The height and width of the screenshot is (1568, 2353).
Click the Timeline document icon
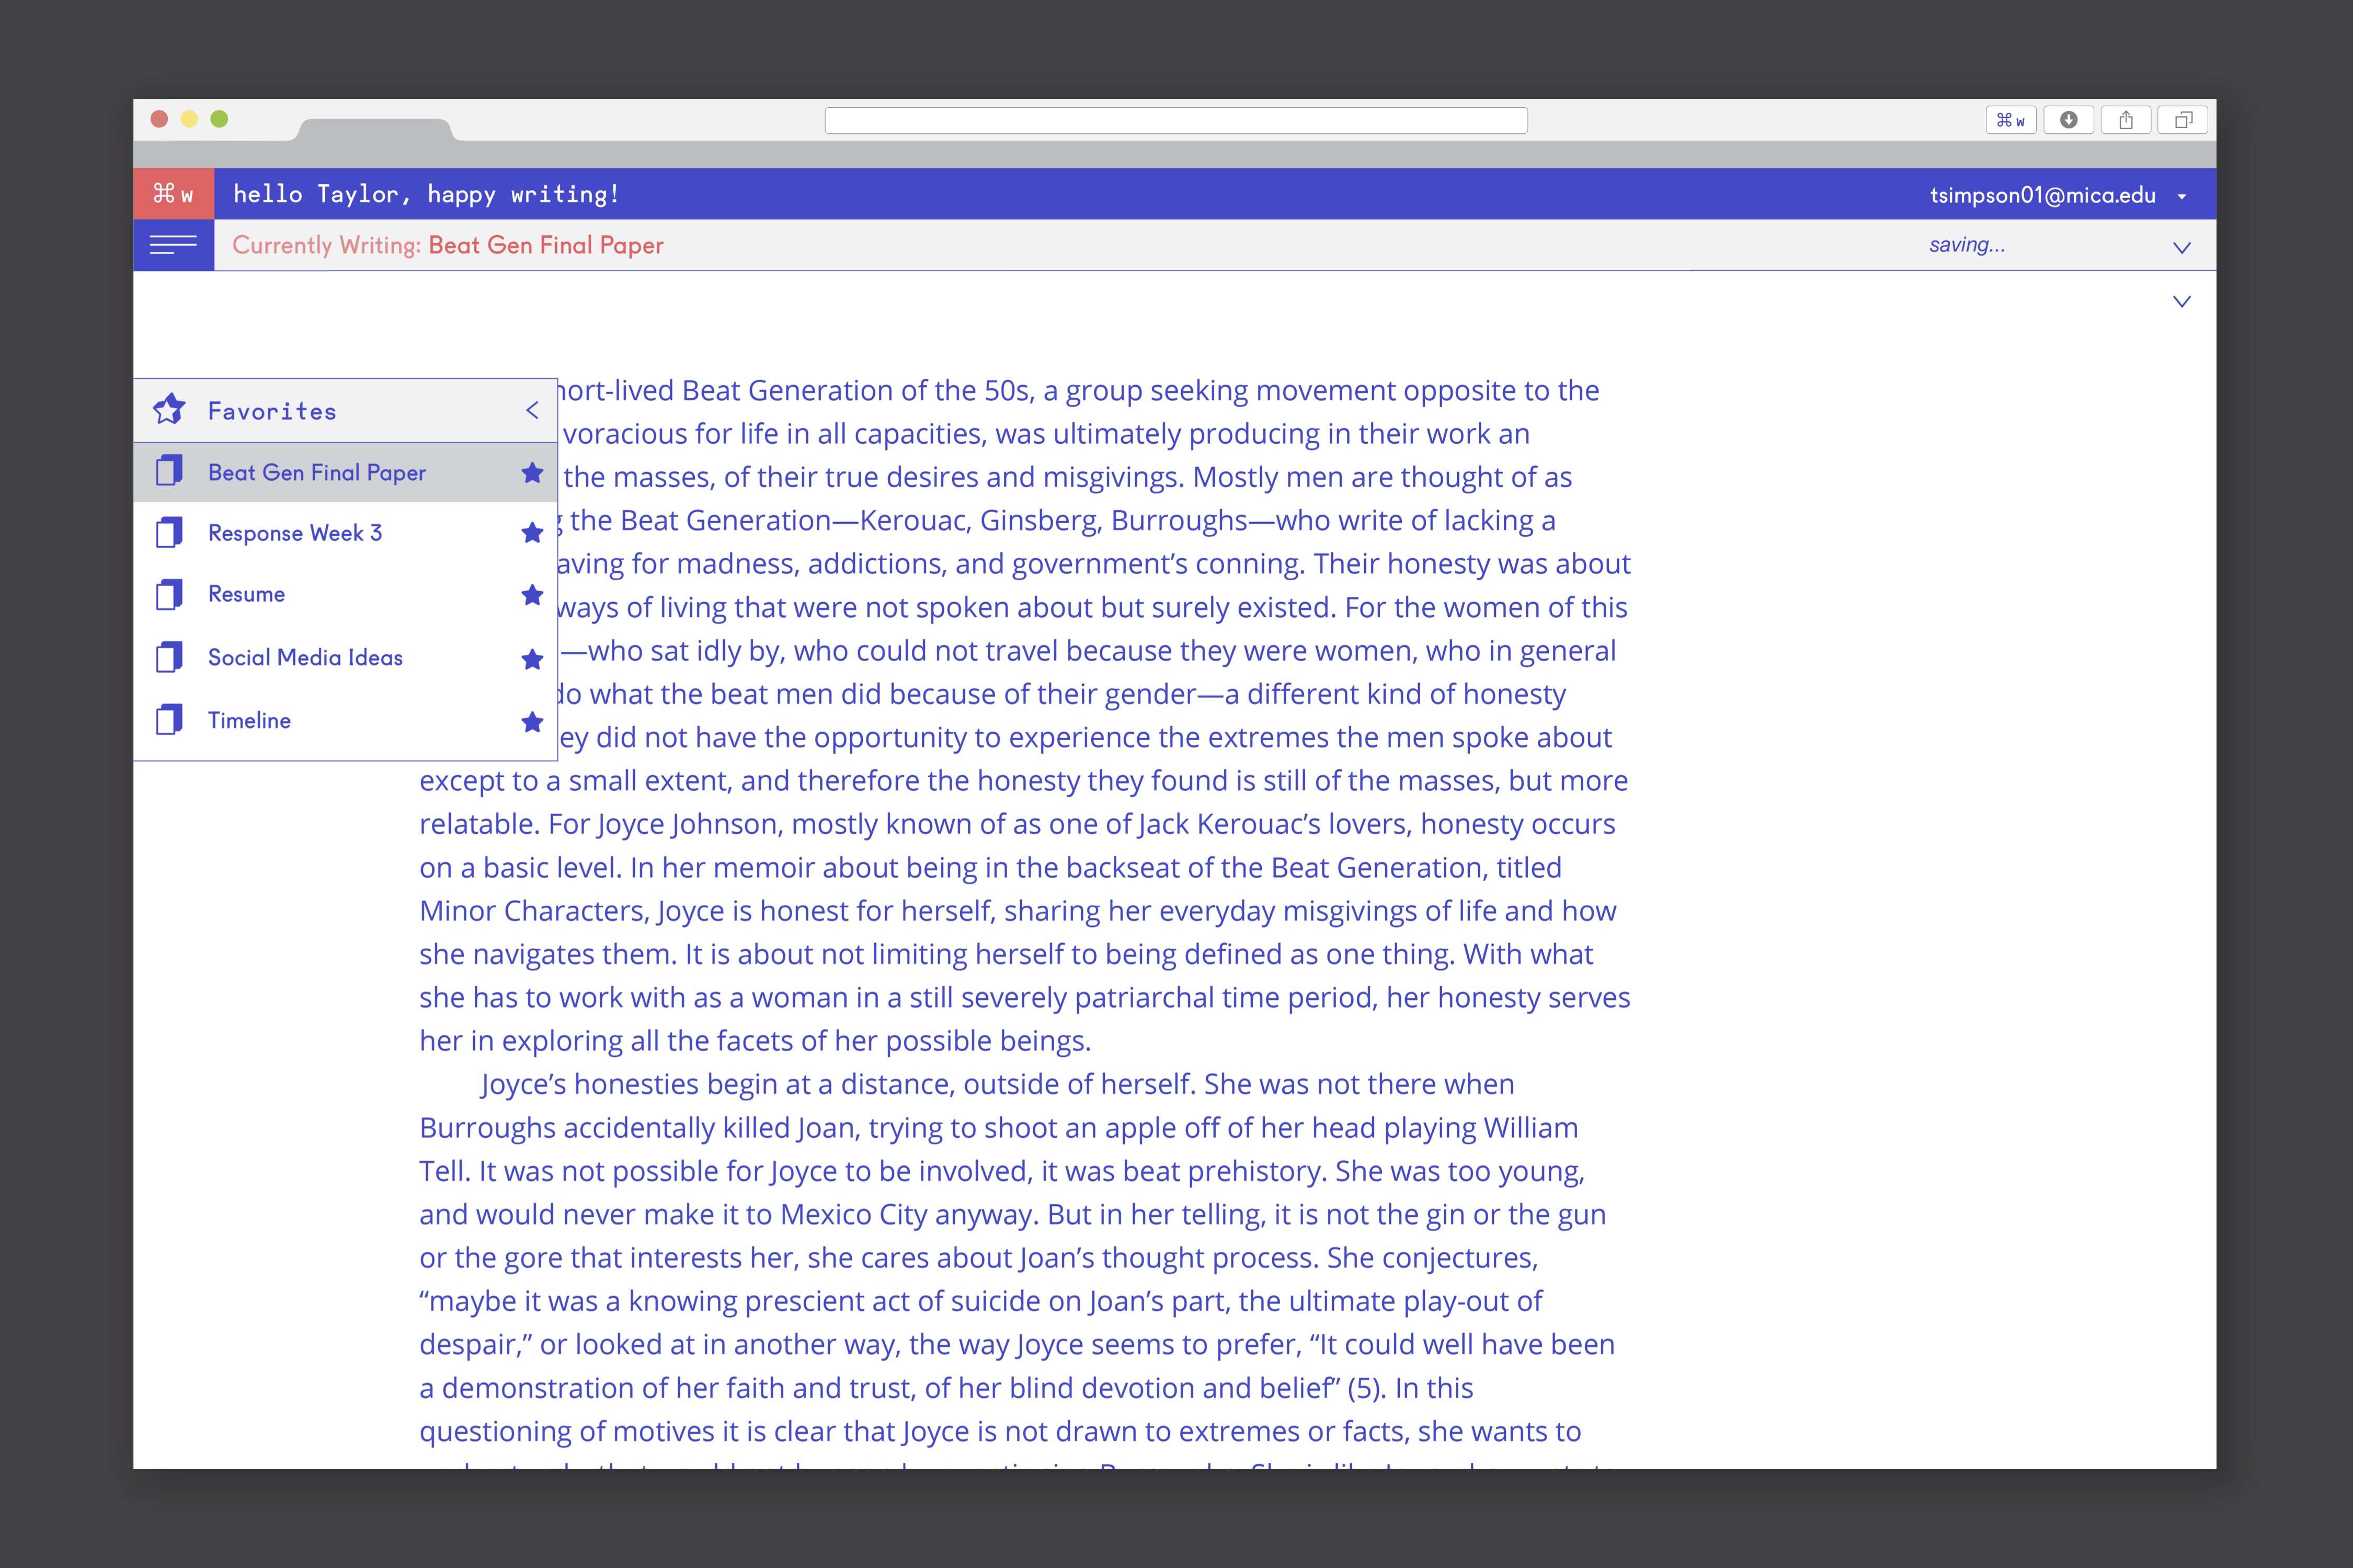[169, 720]
